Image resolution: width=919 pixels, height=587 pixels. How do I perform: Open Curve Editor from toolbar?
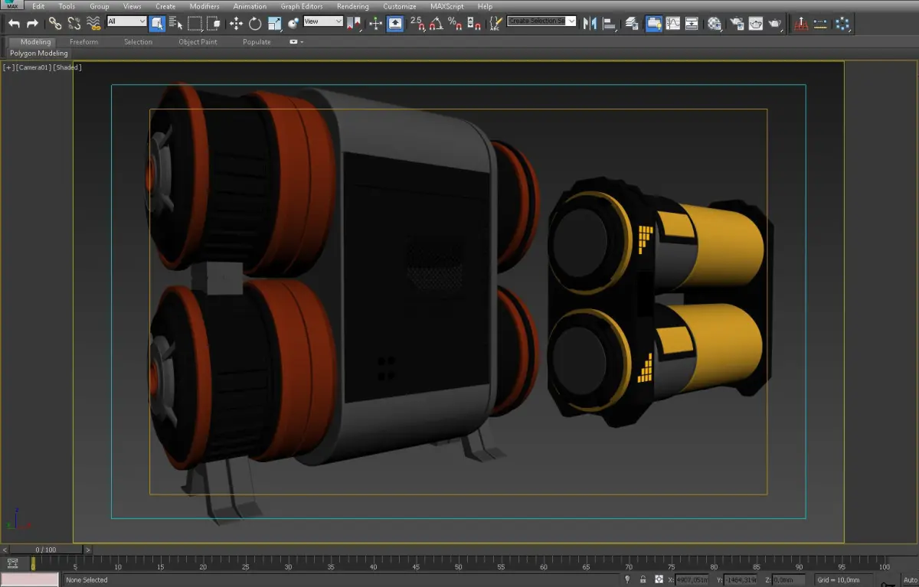[673, 24]
